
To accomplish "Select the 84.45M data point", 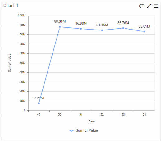I will click(102, 30).
